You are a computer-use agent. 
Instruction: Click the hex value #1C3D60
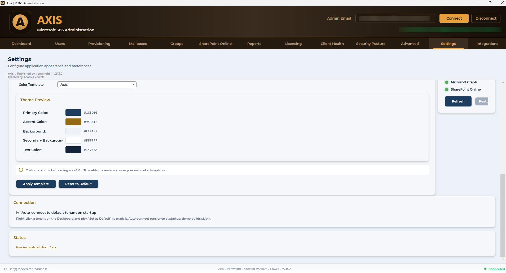[x=91, y=113]
